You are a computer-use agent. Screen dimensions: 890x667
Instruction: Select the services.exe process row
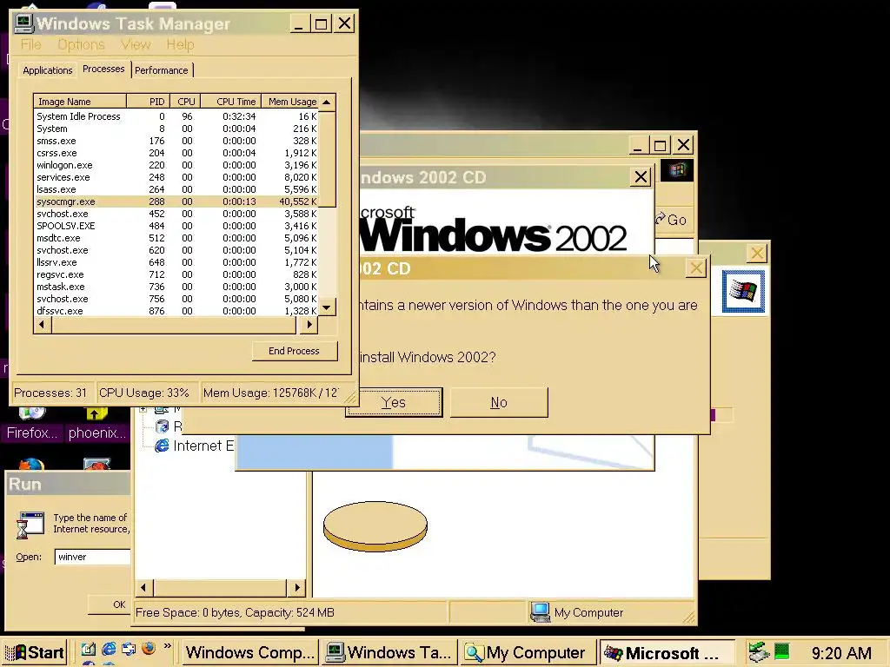pyautogui.click(x=176, y=177)
